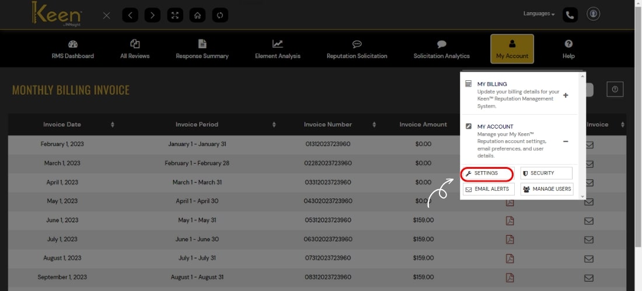Click the forward arrow navigation icon
This screenshot has height=291, width=642.
[152, 15]
